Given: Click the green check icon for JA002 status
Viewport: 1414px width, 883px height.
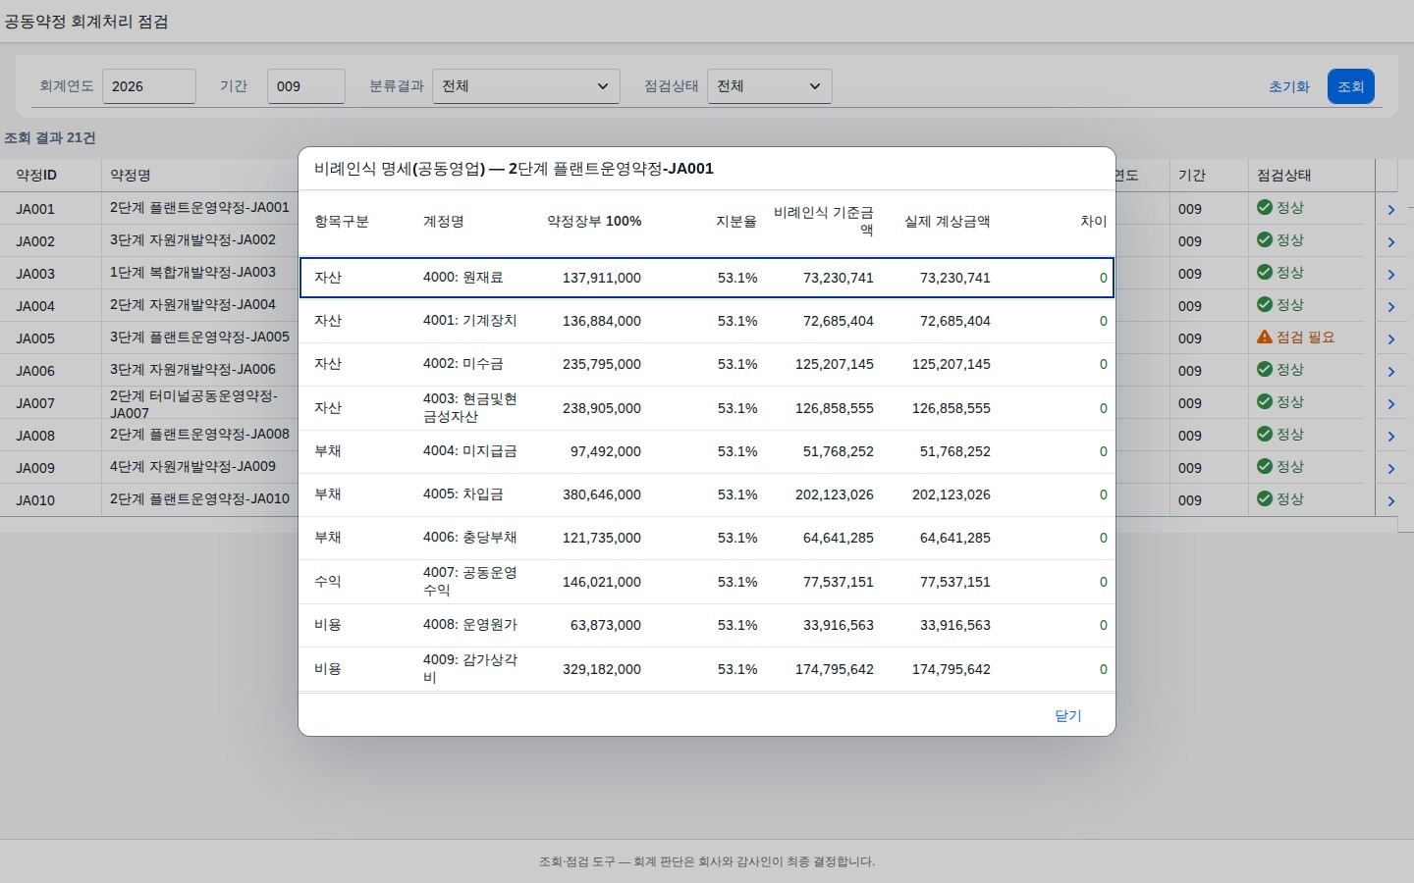Looking at the screenshot, I should coord(1265,239).
